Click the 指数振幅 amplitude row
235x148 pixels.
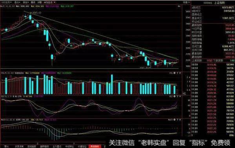click(x=213, y=43)
